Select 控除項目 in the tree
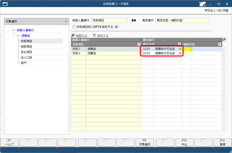Screen dimensions: 232x153 pos(41,47)
